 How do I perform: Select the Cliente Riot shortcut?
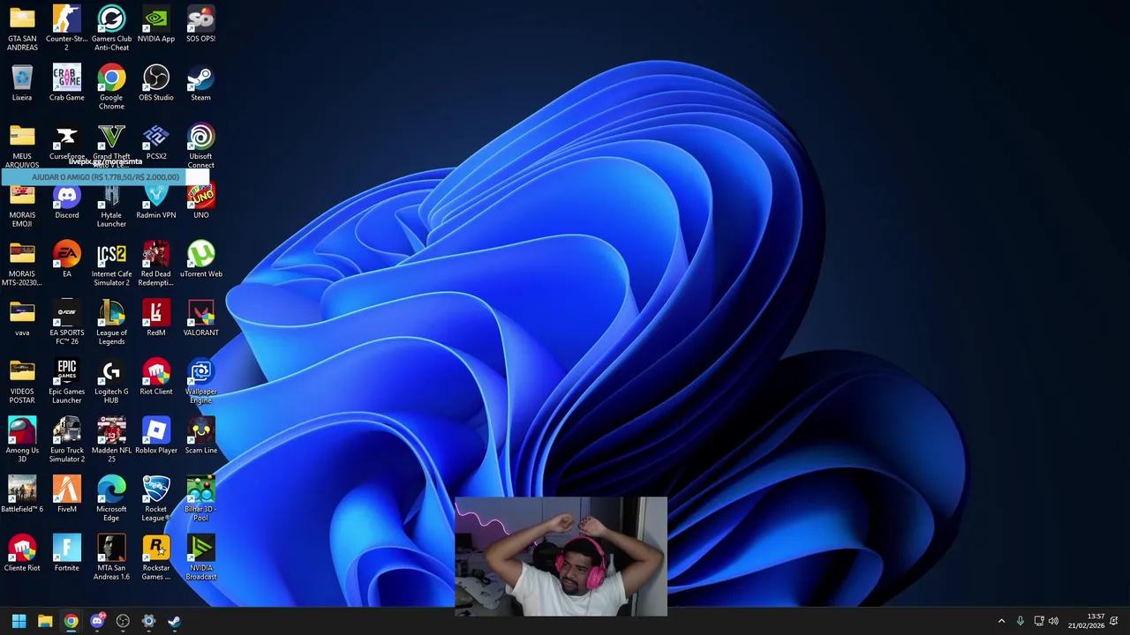click(x=22, y=554)
